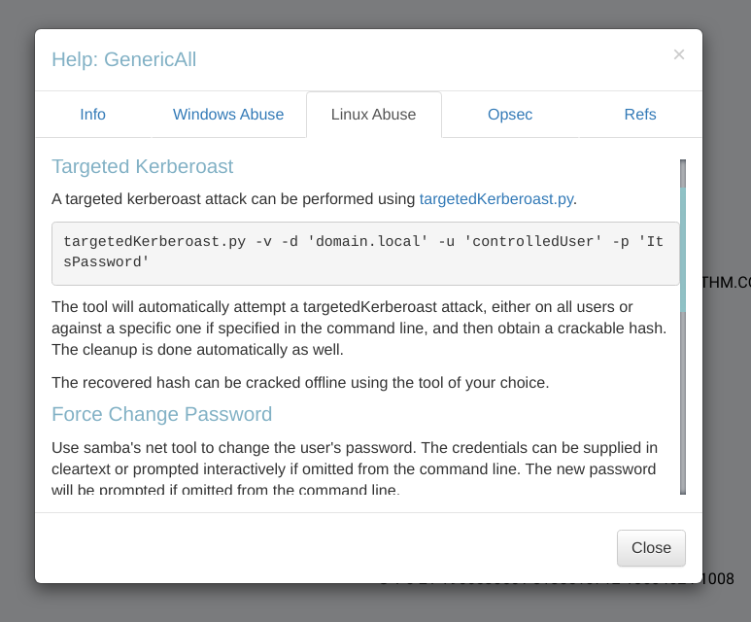The height and width of the screenshot is (622, 751).
Task: Go to the Opsec tab
Action: [510, 115]
